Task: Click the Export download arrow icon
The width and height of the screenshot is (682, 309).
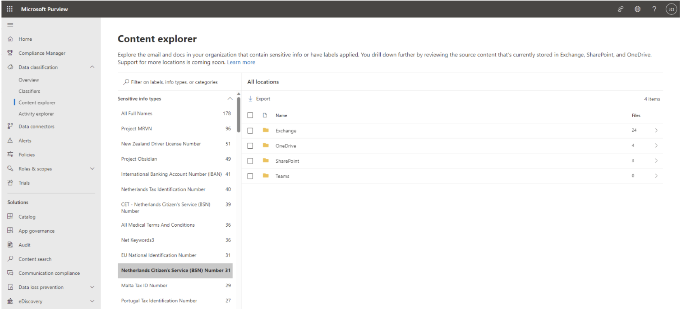Action: pos(251,99)
